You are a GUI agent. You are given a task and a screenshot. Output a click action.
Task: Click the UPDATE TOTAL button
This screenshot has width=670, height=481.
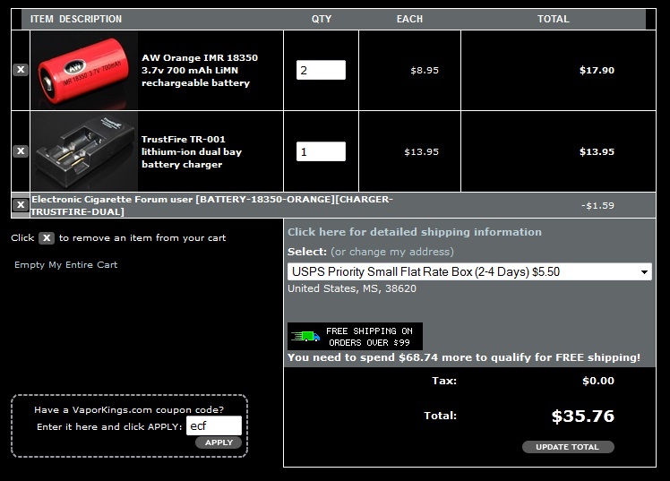coord(568,447)
